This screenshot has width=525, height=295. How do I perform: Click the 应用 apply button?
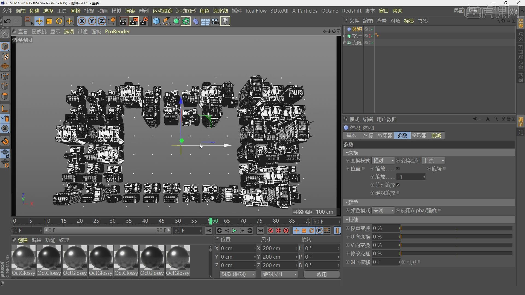[x=322, y=274]
